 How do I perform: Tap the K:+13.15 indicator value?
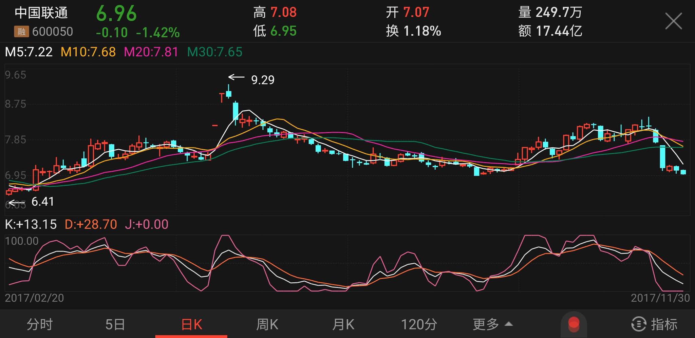[31, 224]
